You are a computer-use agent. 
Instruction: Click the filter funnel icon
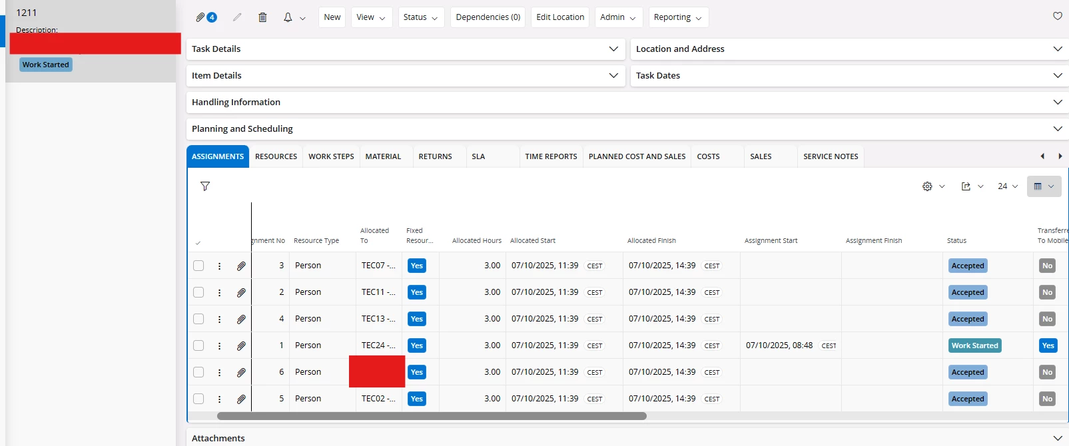[205, 186]
